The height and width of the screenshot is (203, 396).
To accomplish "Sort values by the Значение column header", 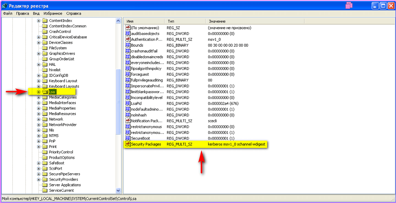I will tap(255, 22).
